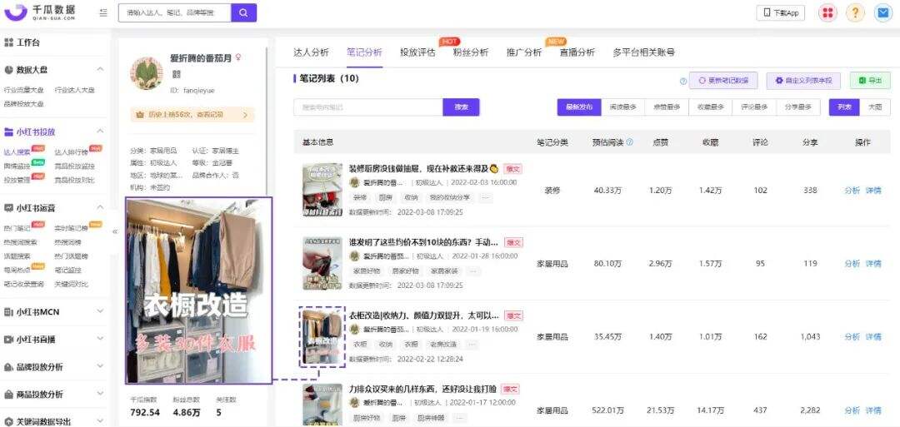Switch to the 直播分析 tab
This screenshot has width=900, height=427.
[577, 52]
